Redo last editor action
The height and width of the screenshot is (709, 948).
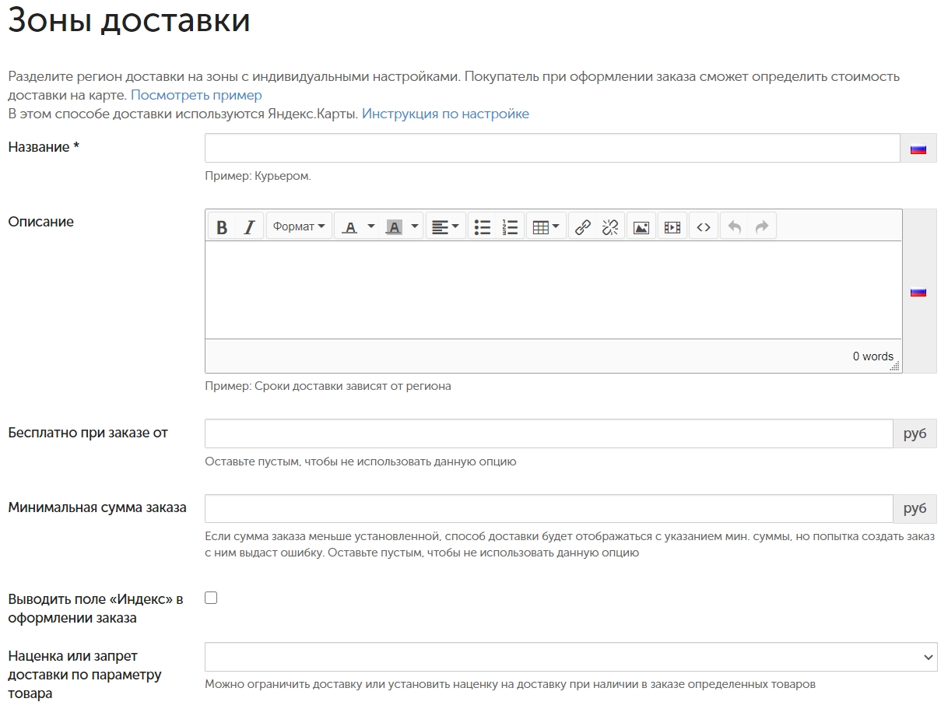point(762,227)
